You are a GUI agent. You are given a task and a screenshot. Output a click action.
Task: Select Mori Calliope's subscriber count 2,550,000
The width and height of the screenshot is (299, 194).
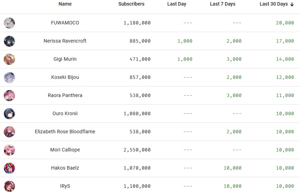[x=137, y=150]
